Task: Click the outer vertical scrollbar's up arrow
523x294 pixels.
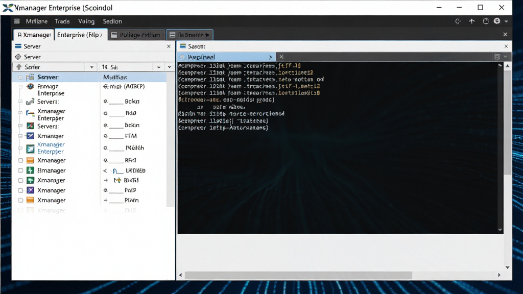Action: 507,66
